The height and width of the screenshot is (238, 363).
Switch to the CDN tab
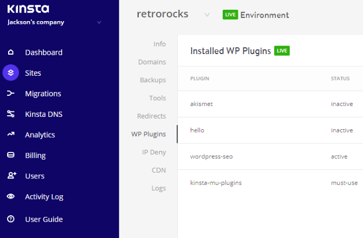159,170
